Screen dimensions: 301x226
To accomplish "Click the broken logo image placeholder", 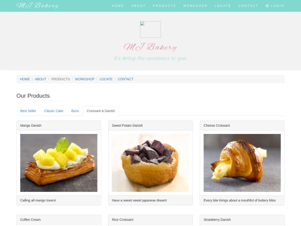I will (x=151, y=30).
